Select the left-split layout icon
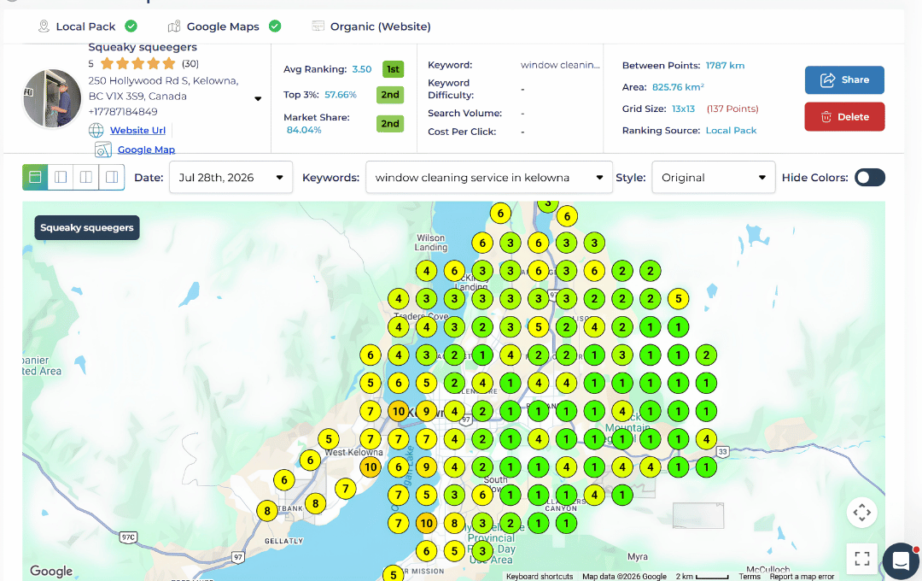 coord(61,177)
